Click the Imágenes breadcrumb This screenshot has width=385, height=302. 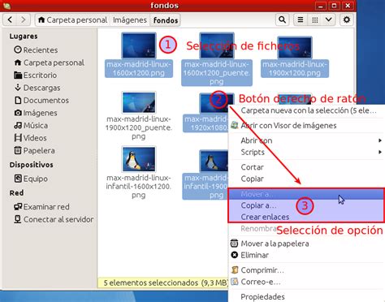[x=130, y=20]
